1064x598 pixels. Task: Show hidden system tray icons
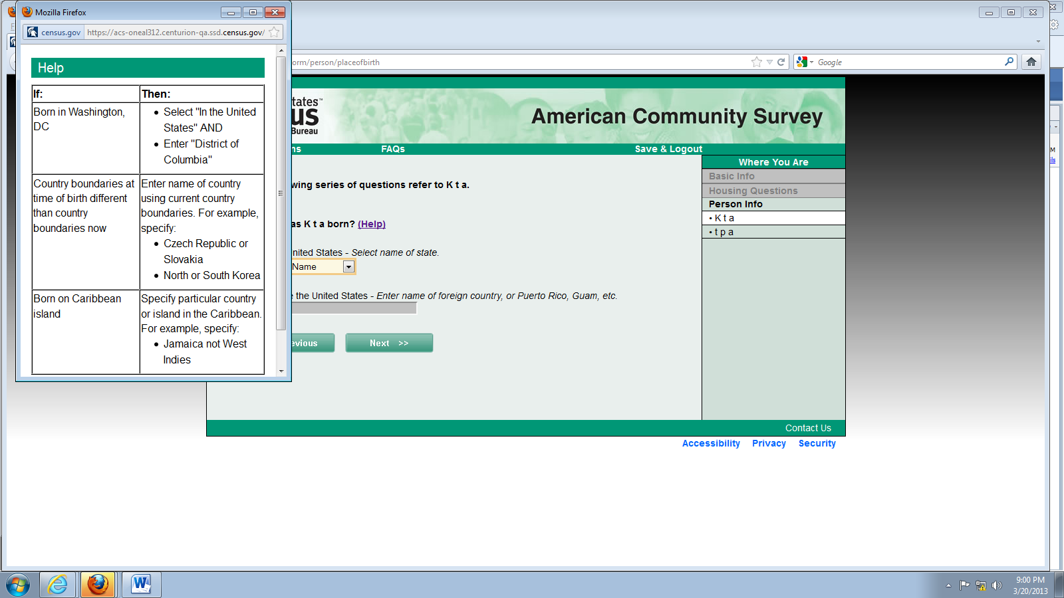tap(948, 585)
